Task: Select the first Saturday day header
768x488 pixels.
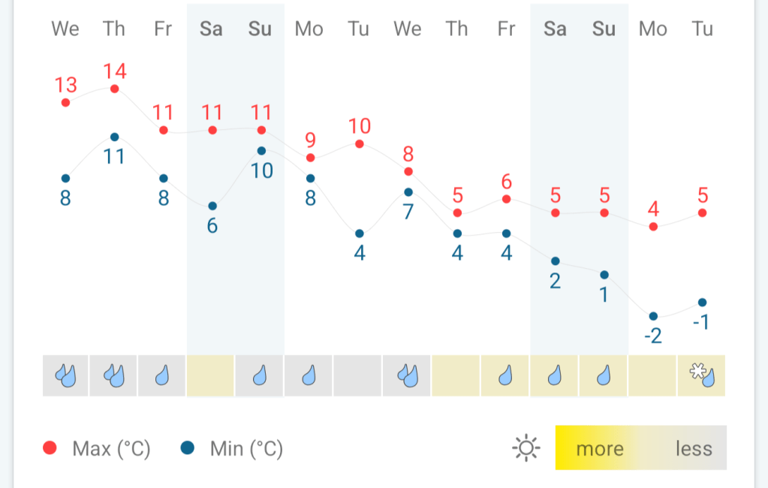Action: point(211,29)
